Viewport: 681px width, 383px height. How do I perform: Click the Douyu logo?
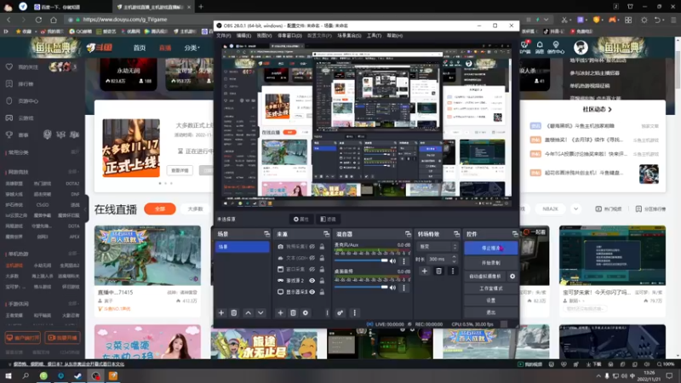point(100,48)
